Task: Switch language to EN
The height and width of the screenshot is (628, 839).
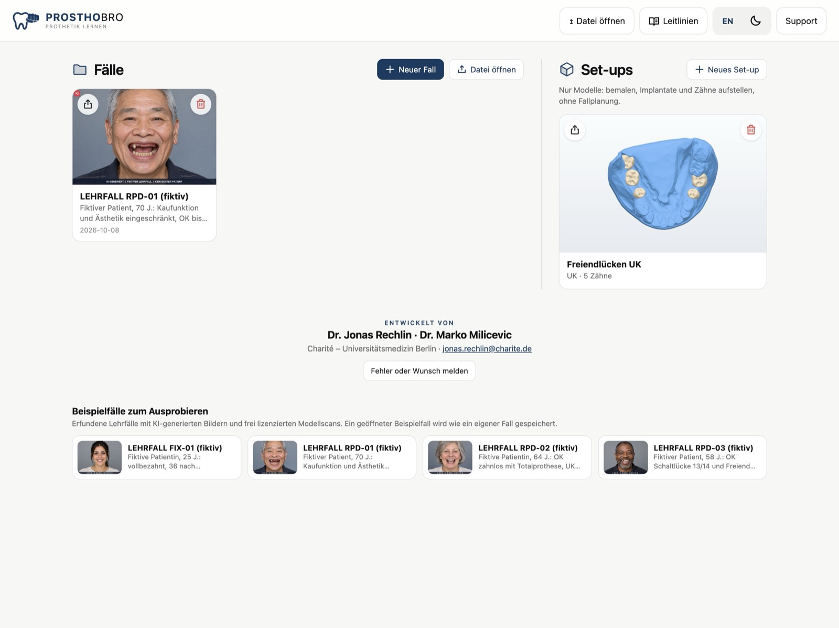Action: 728,21
